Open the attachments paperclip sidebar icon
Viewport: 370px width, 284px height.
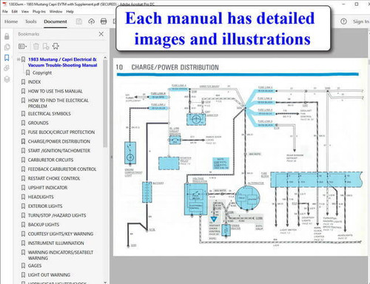coord(7,68)
